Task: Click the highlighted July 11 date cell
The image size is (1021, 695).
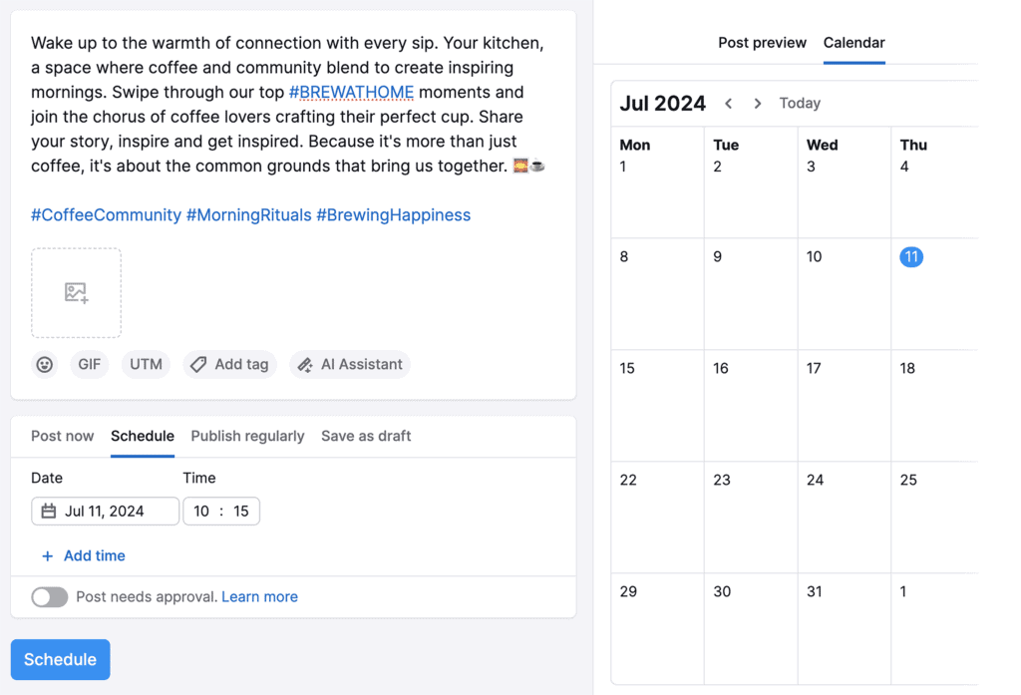Action: coord(910,257)
